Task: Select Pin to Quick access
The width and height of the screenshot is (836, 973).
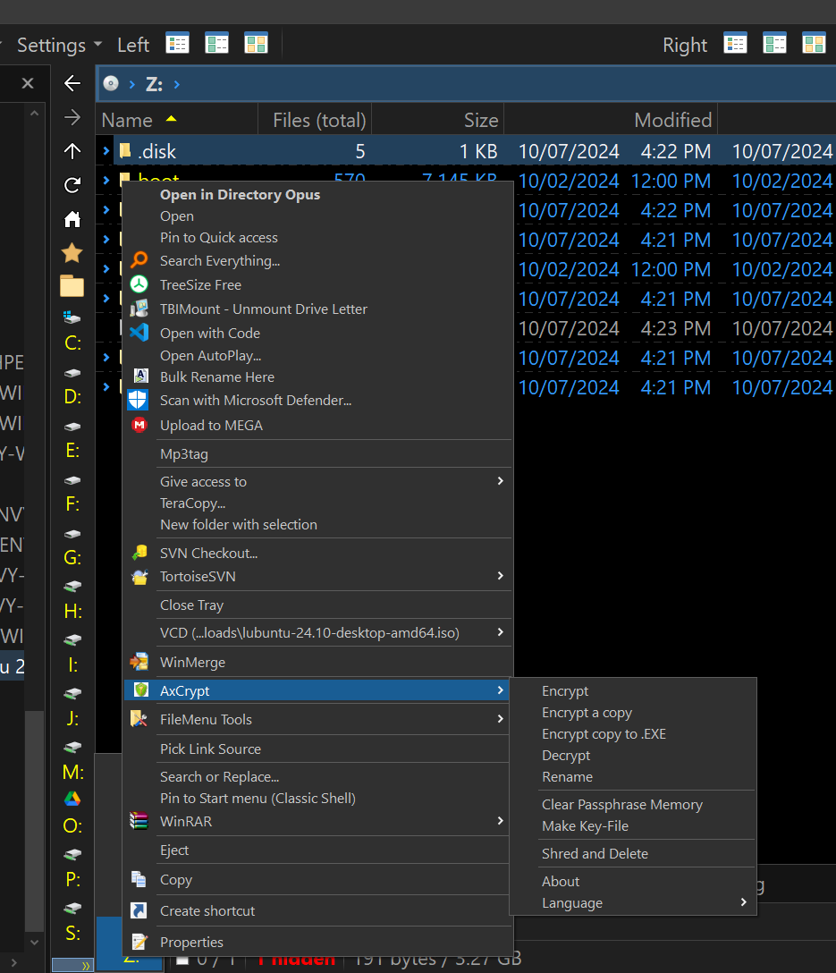Action: click(x=219, y=238)
